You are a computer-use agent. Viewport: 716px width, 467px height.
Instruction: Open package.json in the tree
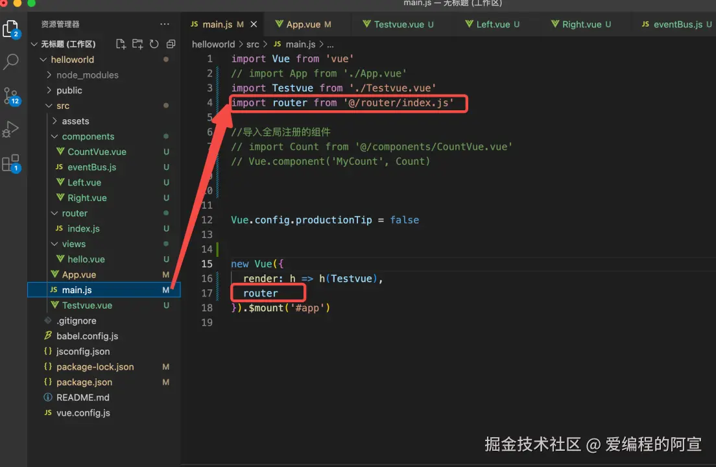point(104,382)
